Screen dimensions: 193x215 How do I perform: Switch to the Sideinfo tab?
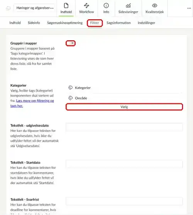pos(34,23)
